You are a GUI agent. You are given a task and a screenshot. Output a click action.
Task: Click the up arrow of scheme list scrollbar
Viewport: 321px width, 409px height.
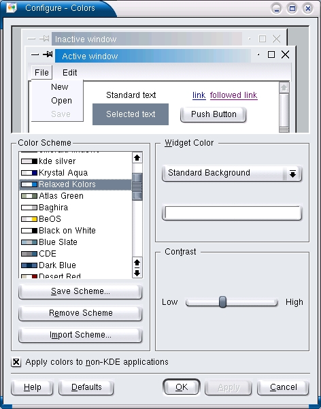pyautogui.click(x=137, y=158)
